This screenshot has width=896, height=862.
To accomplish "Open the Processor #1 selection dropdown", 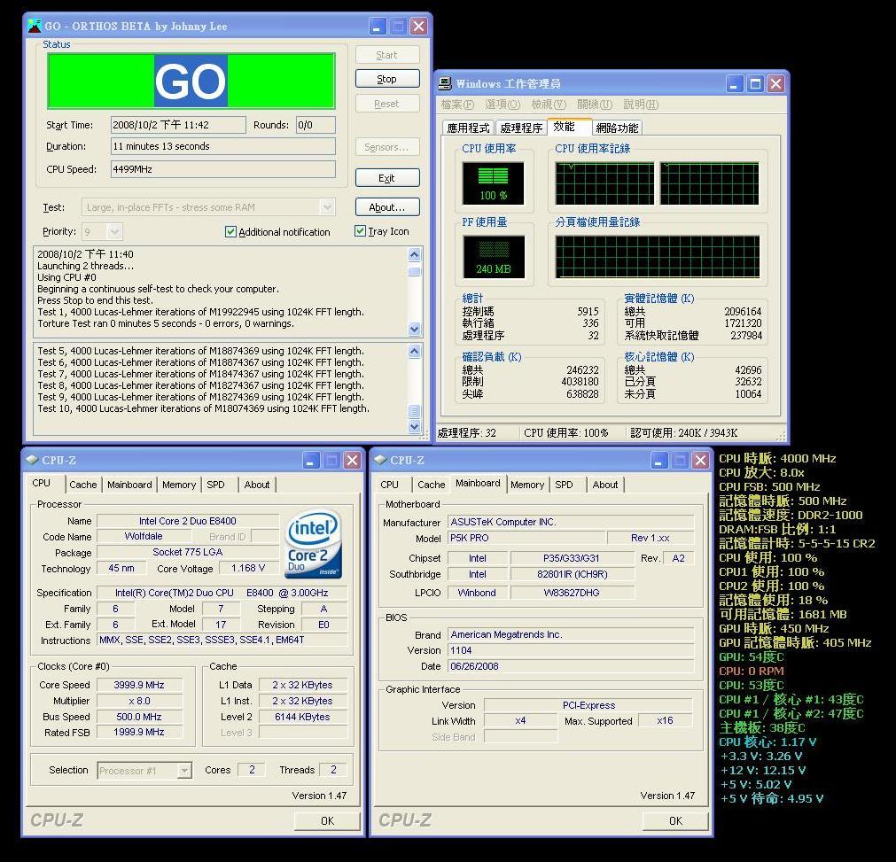I will click(183, 771).
